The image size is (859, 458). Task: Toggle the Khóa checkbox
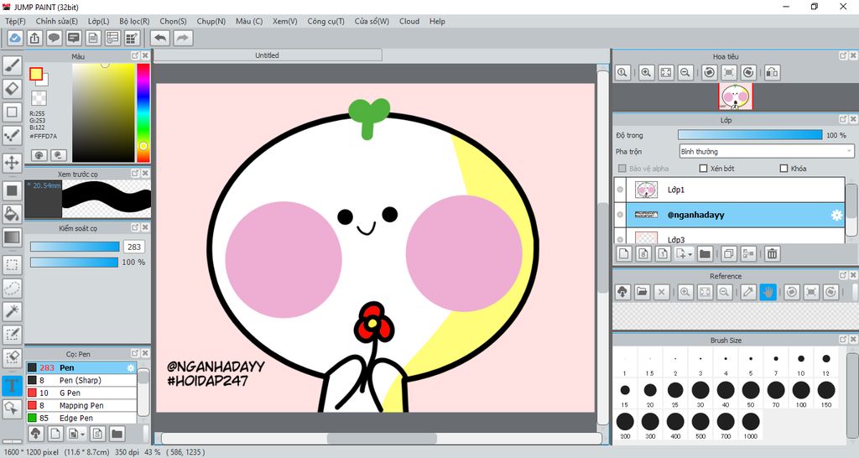784,169
